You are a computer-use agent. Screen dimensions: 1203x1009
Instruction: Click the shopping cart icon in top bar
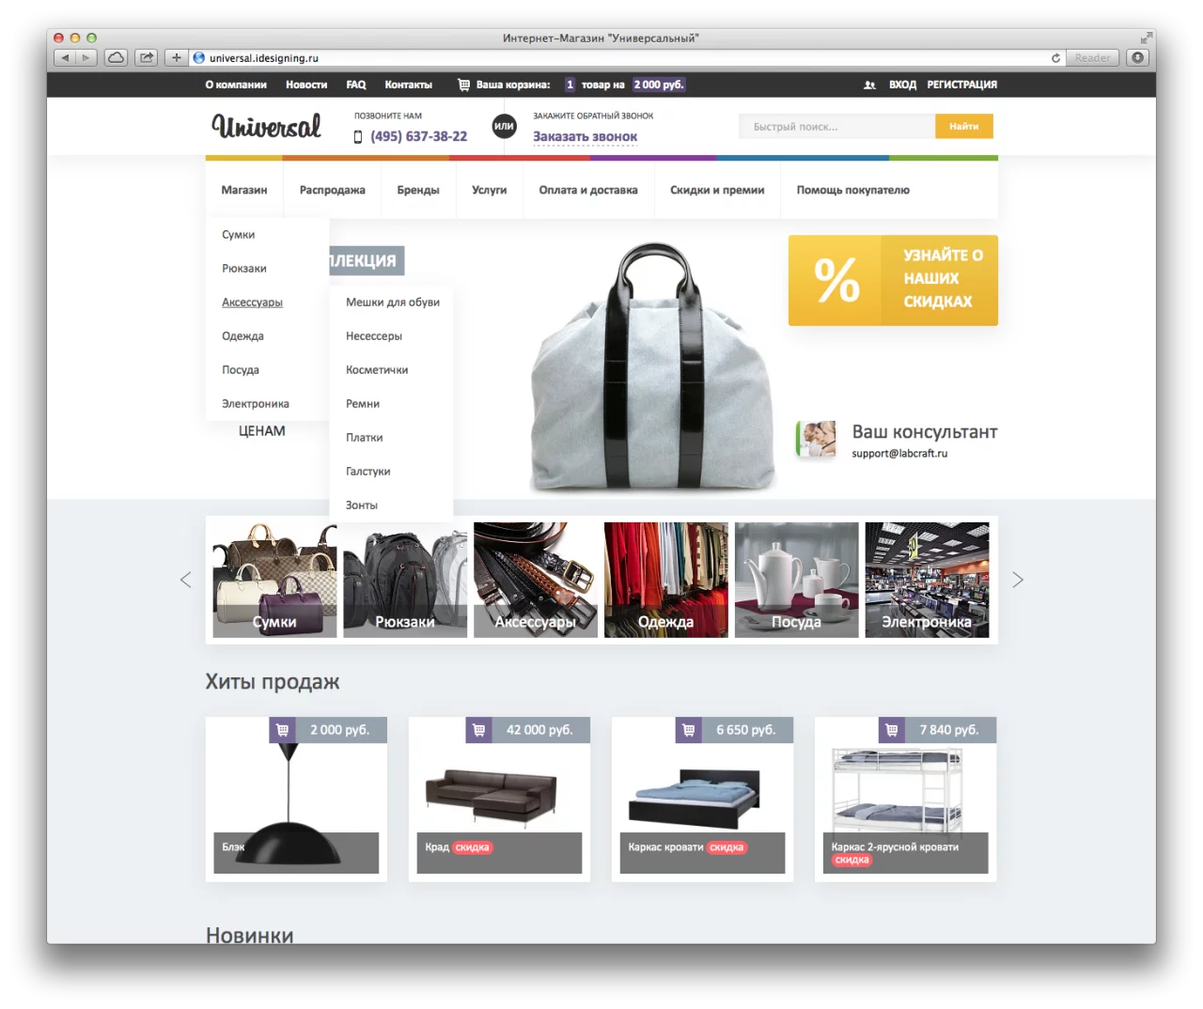coord(463,85)
